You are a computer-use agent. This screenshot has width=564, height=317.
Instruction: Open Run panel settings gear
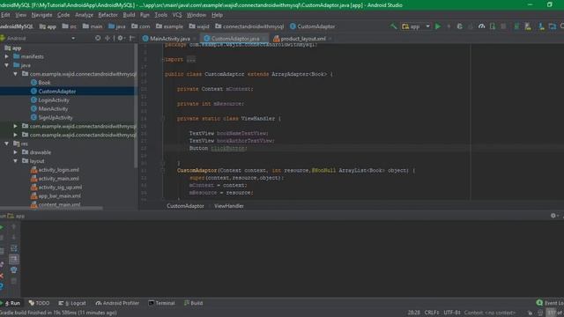tap(553, 216)
